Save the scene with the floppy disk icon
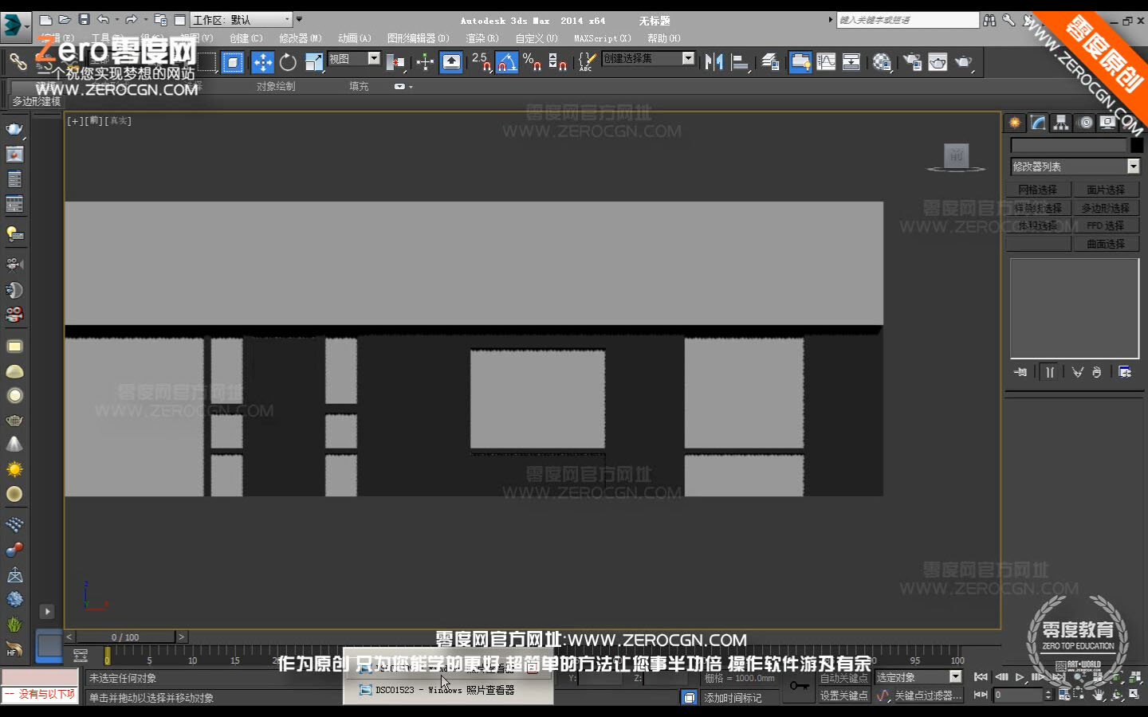This screenshot has height=717, width=1148. (x=84, y=20)
